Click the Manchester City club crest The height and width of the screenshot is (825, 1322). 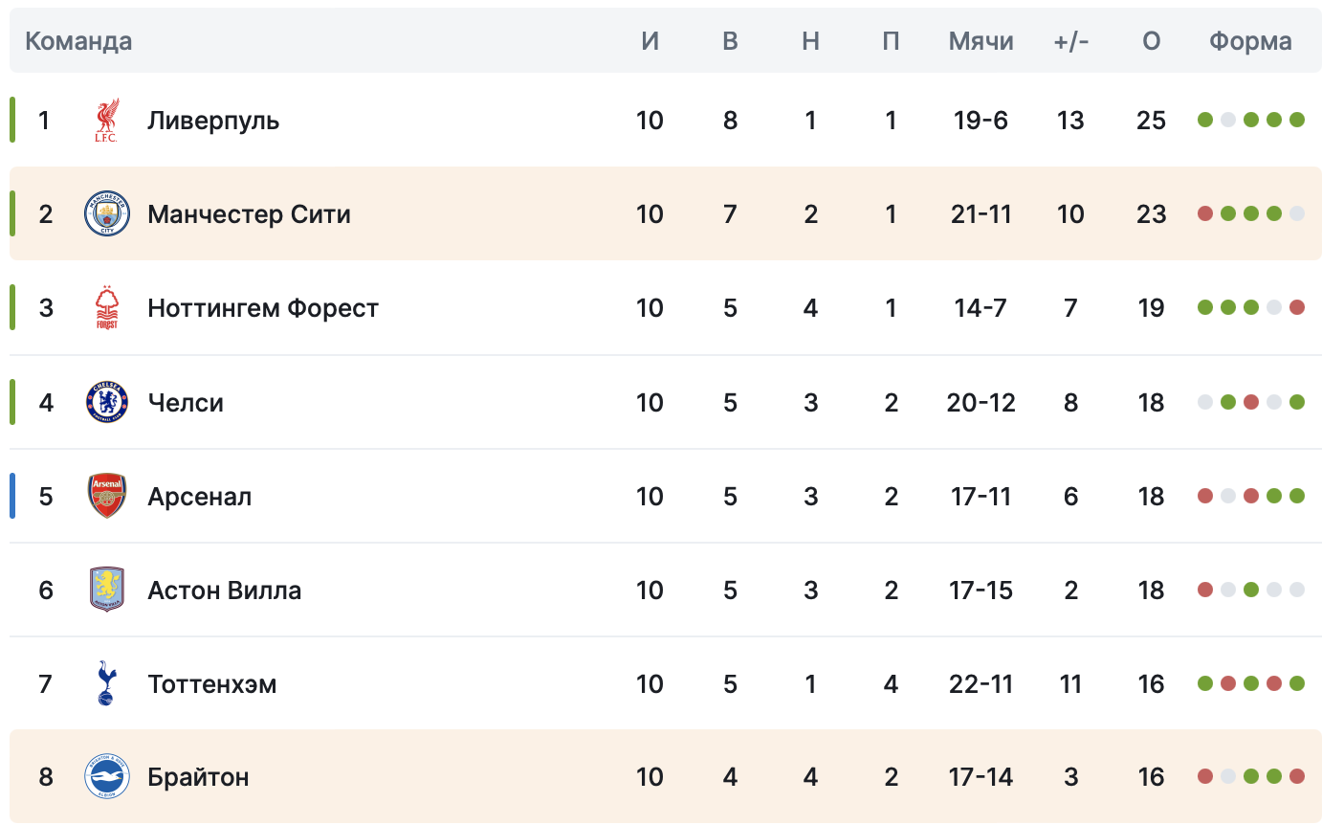pos(107,213)
